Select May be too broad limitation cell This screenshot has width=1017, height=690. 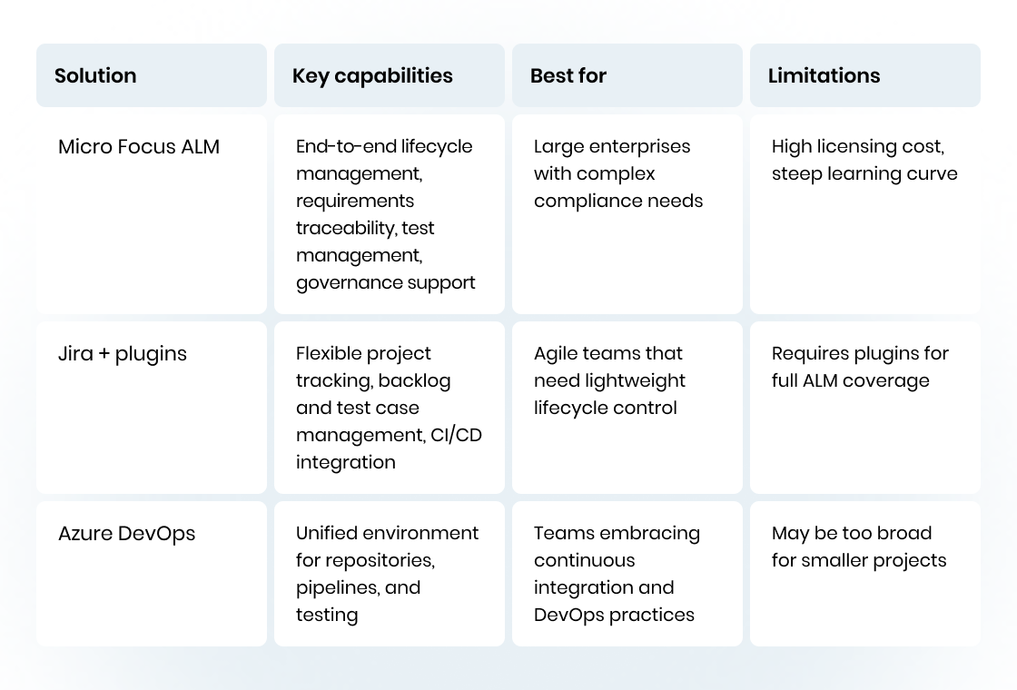[865, 573]
